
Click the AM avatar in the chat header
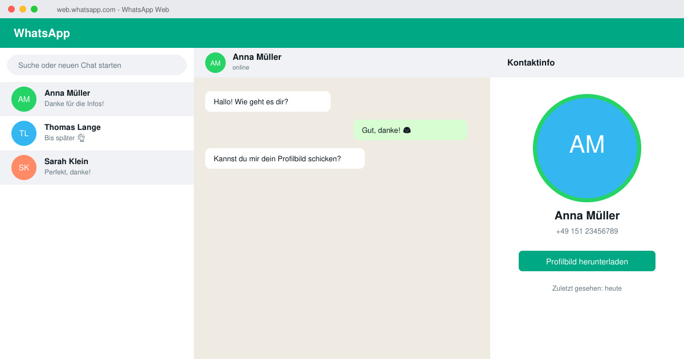click(x=215, y=63)
